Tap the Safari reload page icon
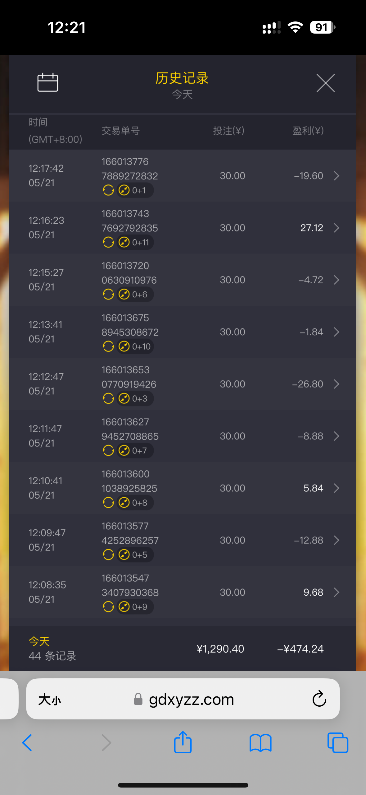 click(x=319, y=699)
